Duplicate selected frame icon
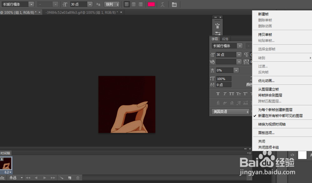Image resolution: width=312 pixels, height=183 pixels. [70, 178]
